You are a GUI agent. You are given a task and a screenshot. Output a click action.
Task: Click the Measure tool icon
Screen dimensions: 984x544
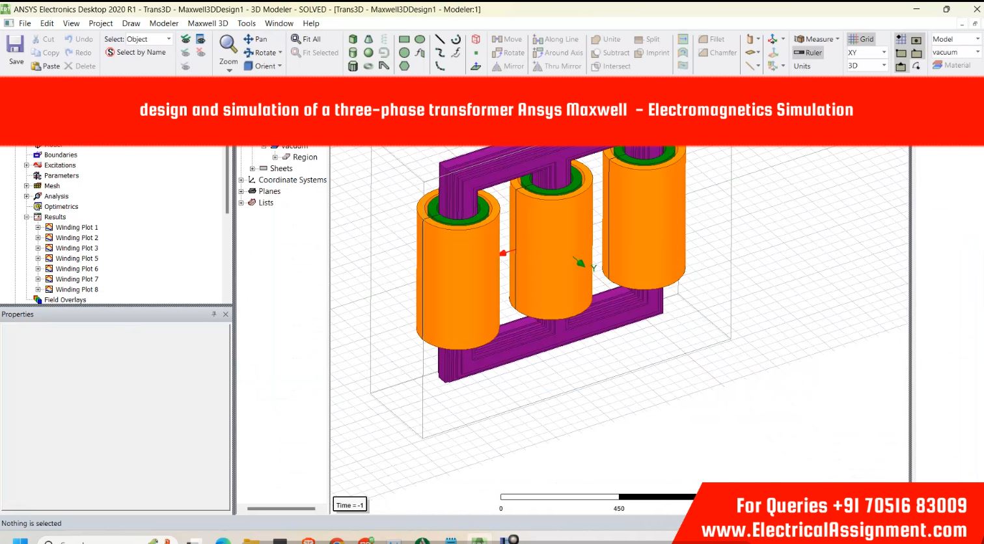tap(800, 39)
